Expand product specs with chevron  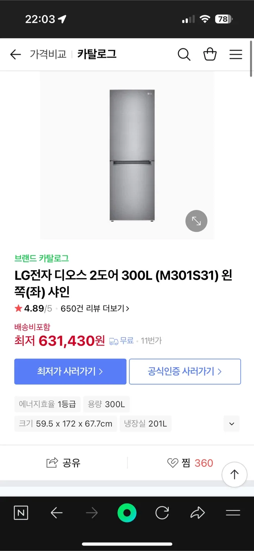231,424
